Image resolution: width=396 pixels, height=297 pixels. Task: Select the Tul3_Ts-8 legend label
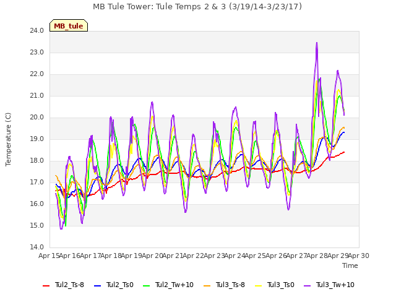[x=230, y=285]
